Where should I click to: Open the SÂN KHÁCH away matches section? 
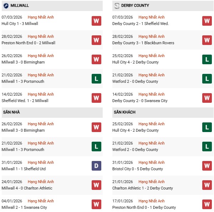124,112
